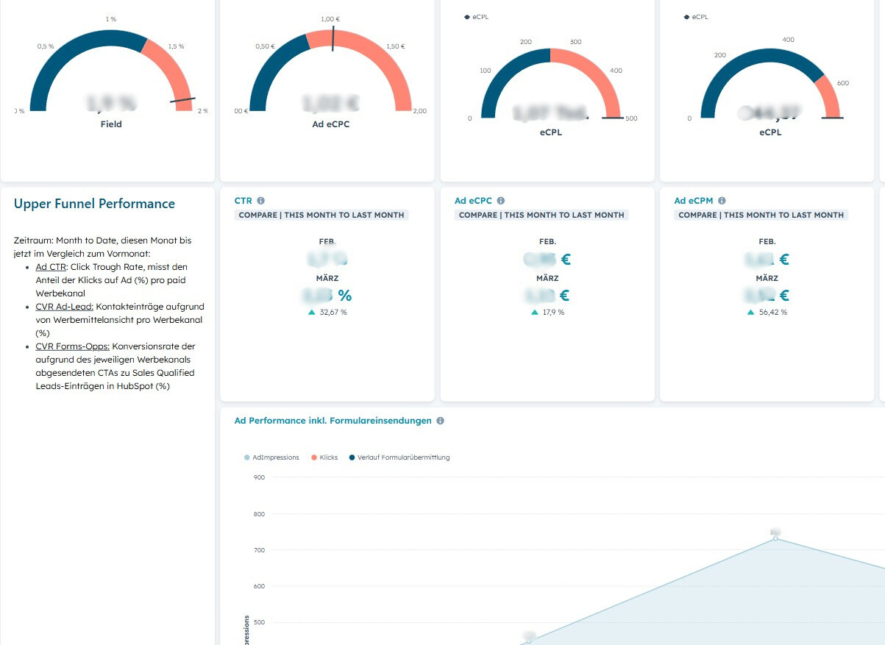Open the CVR Forms-Opps link
The width and height of the screenshot is (885, 645).
[x=72, y=346]
